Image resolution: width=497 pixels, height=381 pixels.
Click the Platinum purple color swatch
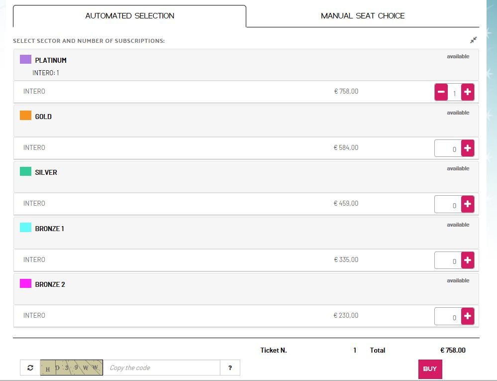(25, 60)
